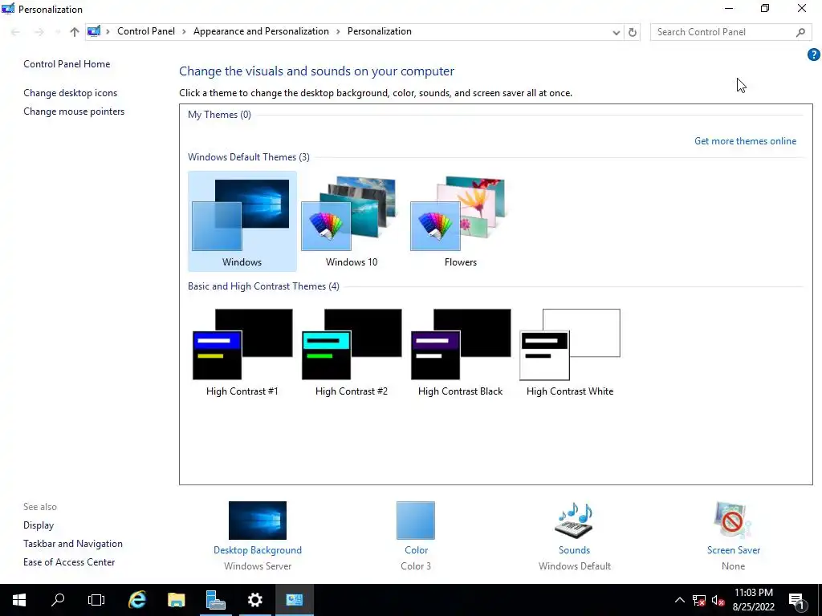Screen dimensions: 822x616
Task: Open the clock showing 11:03 PM
Action: tap(753, 600)
